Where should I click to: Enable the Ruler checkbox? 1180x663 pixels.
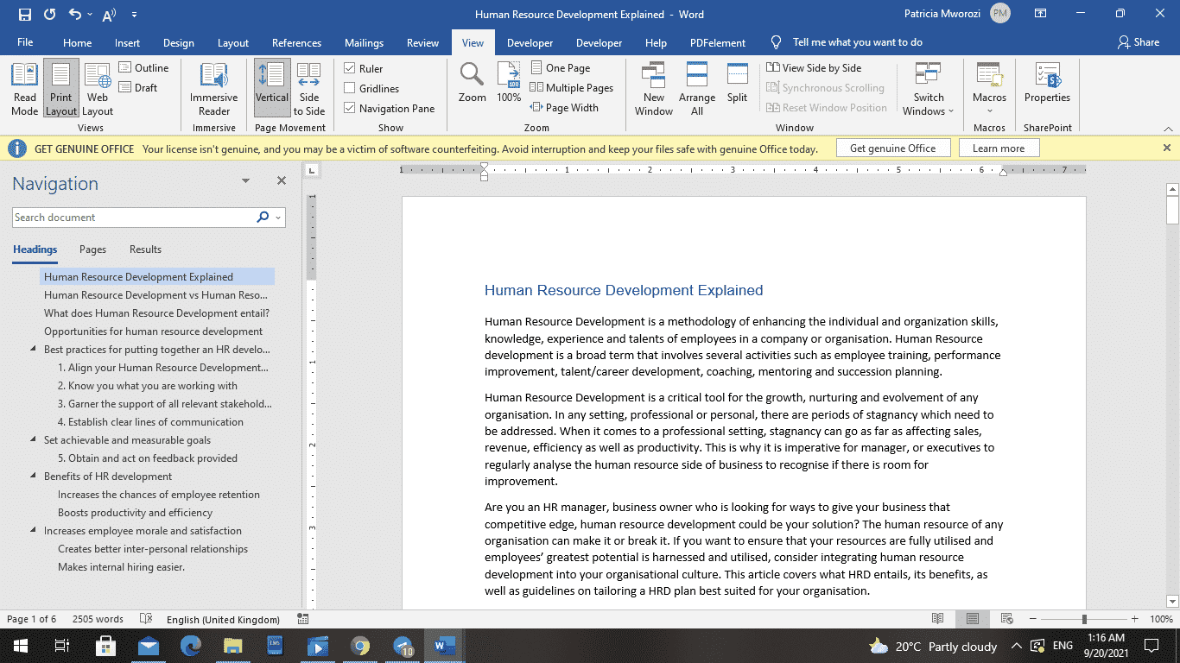pyautogui.click(x=349, y=67)
